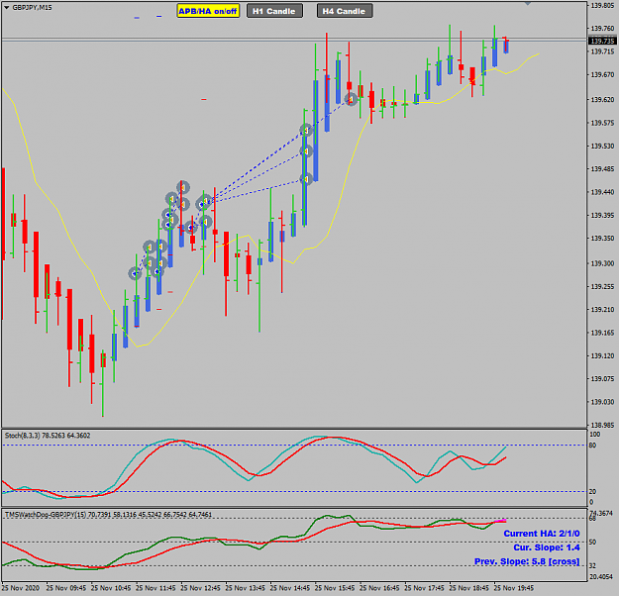Click the GBPJPY,M15 symbol label
The width and height of the screenshot is (619, 596).
pos(32,8)
